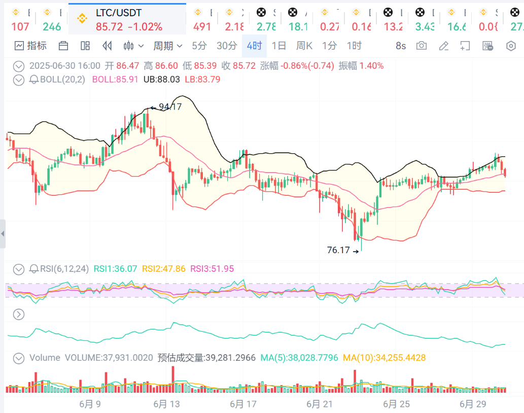Viewport: 524px width, 413px height.
Task: Collapse the OHLC info row chevron
Action: (19, 66)
